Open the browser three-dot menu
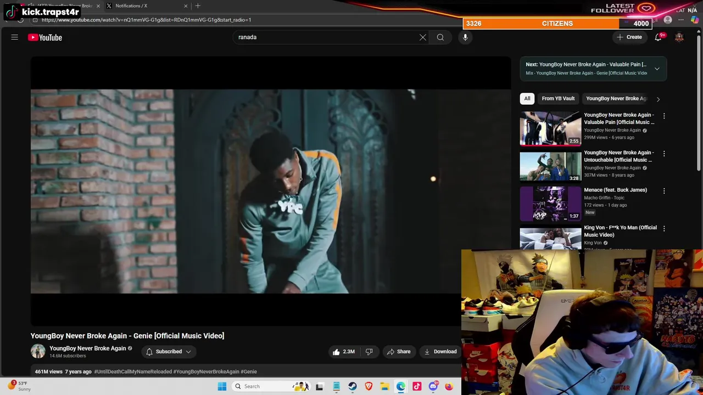This screenshot has width=703, height=395. tap(680, 20)
